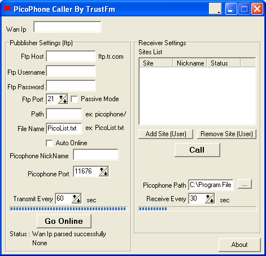Click the Picophone Port spinner arrows

[x=104, y=171]
